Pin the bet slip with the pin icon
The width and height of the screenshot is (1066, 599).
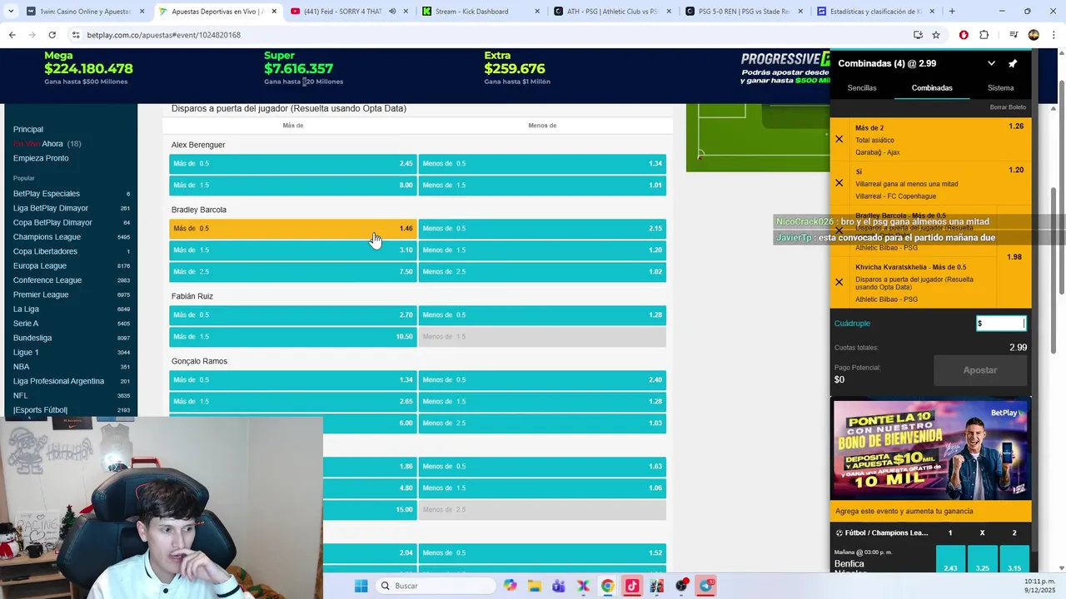(x=1013, y=63)
